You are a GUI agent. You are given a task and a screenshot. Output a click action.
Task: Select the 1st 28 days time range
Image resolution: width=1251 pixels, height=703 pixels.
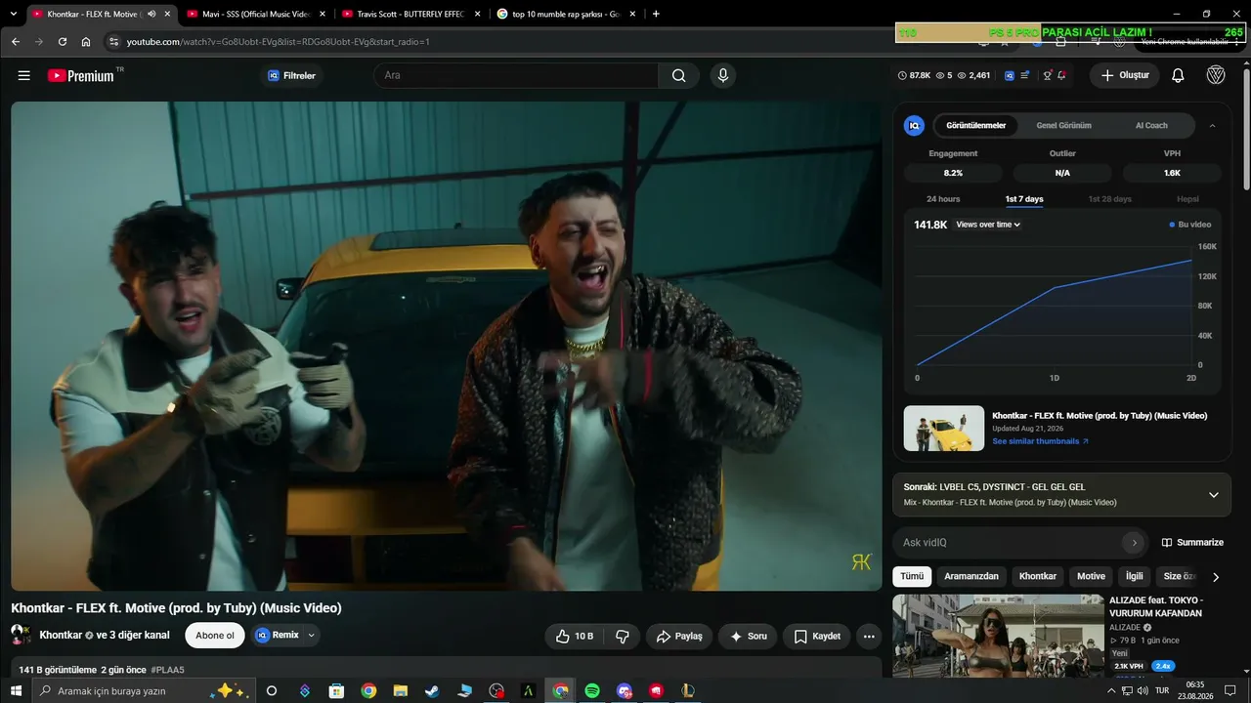[1110, 199]
